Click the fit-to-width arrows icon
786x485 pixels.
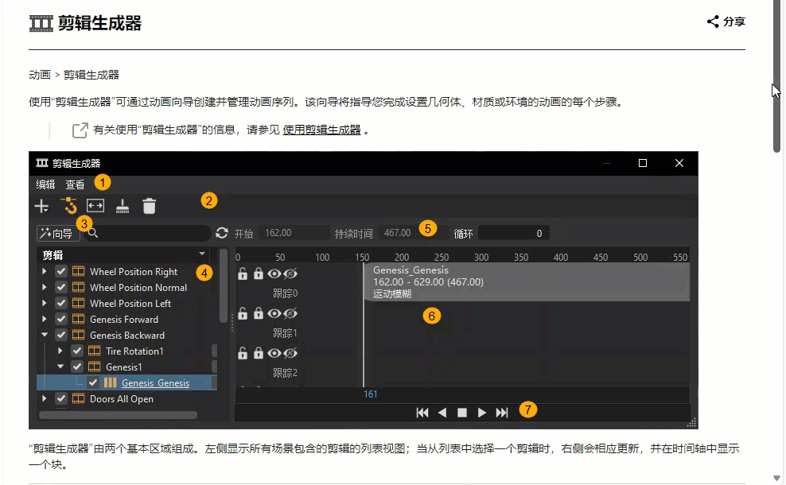click(95, 206)
